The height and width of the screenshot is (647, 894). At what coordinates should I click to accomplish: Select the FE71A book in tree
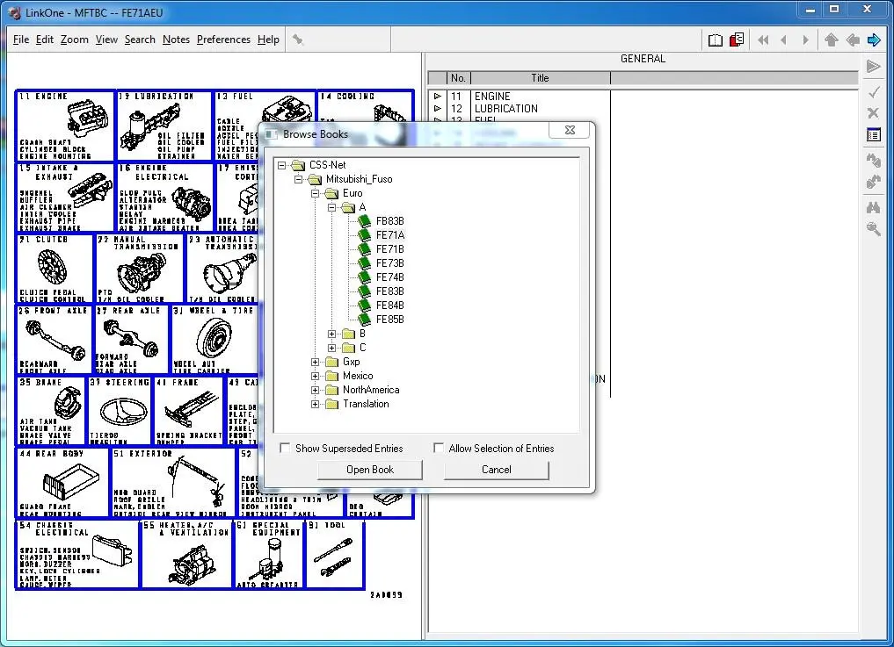coord(390,235)
